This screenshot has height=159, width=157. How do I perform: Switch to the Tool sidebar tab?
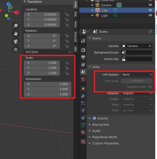75,14
